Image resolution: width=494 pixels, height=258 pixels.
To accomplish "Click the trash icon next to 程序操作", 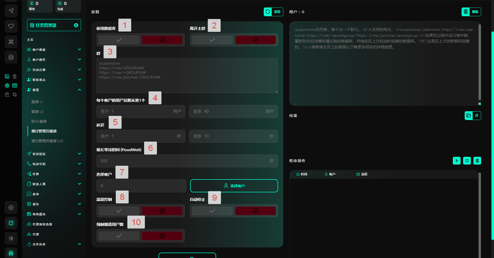I will click(477, 161).
